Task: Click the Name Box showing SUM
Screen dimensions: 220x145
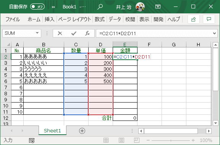Action: [19, 33]
